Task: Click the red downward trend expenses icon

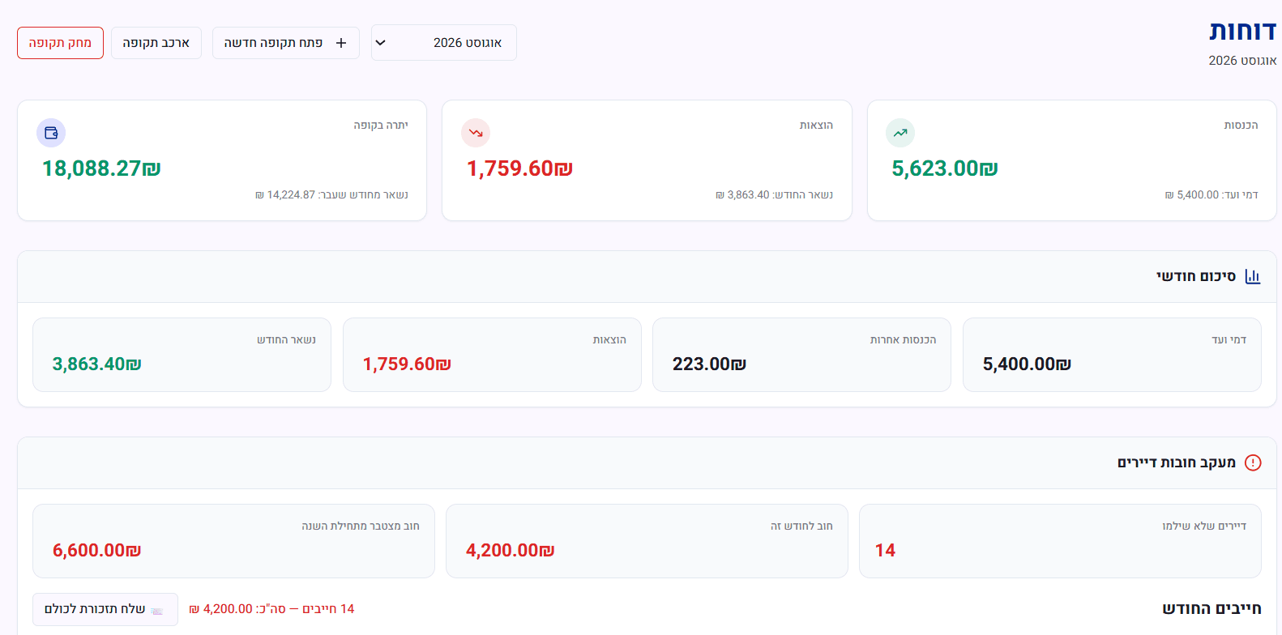Action: (x=476, y=133)
